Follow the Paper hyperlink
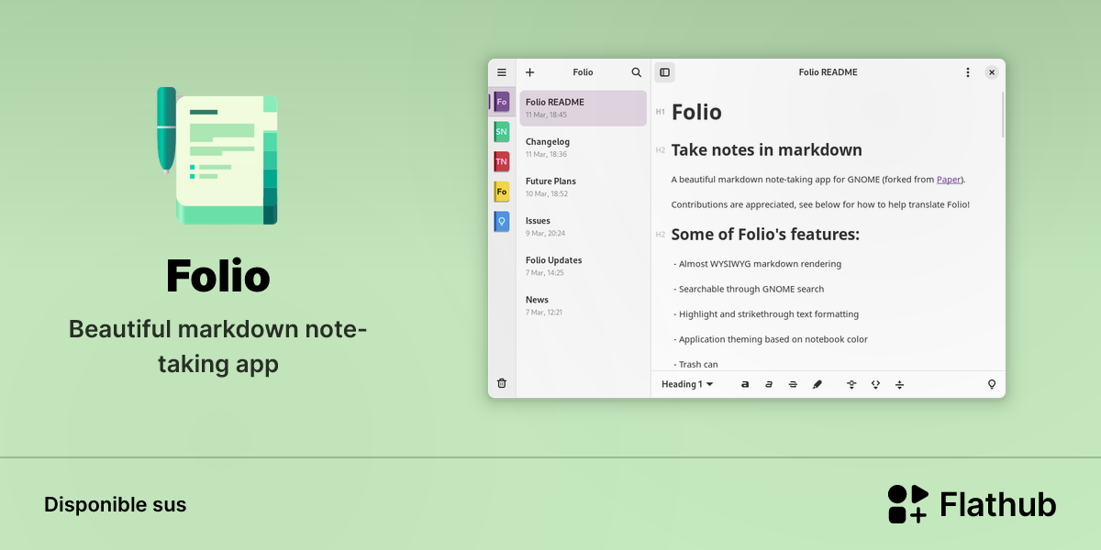 point(949,180)
